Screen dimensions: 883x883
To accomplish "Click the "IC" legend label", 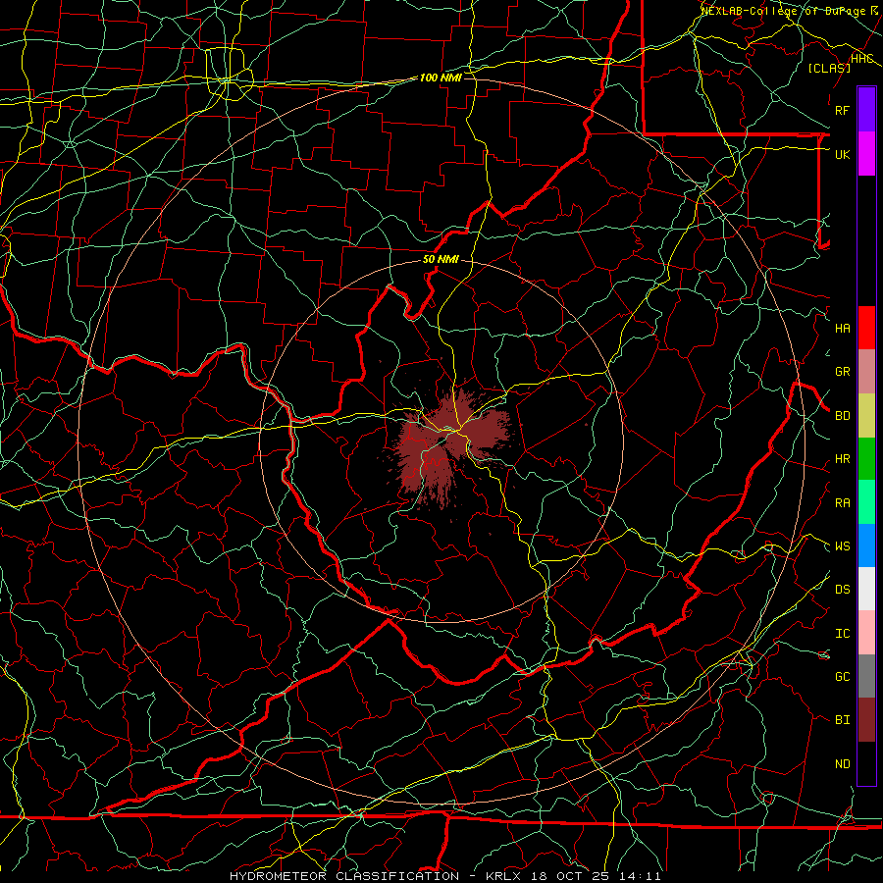I will [x=842, y=634].
